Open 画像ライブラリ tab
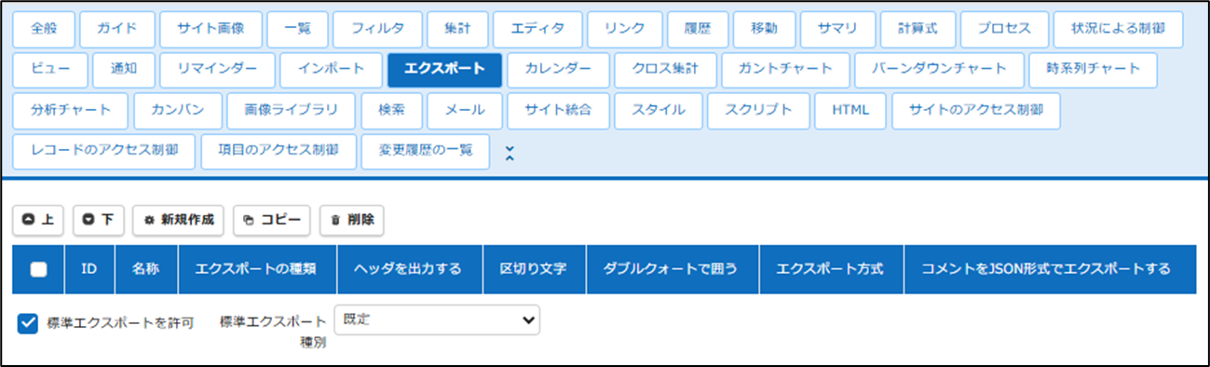 pos(292,110)
